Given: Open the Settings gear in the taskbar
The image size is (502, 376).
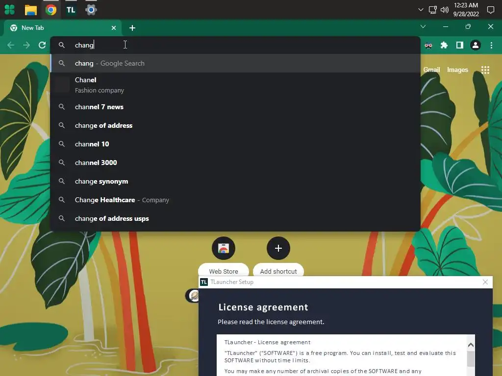Looking at the screenshot, I should 91,10.
